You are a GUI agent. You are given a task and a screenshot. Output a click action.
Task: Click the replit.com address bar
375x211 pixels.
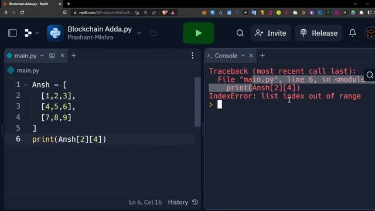click(x=105, y=12)
